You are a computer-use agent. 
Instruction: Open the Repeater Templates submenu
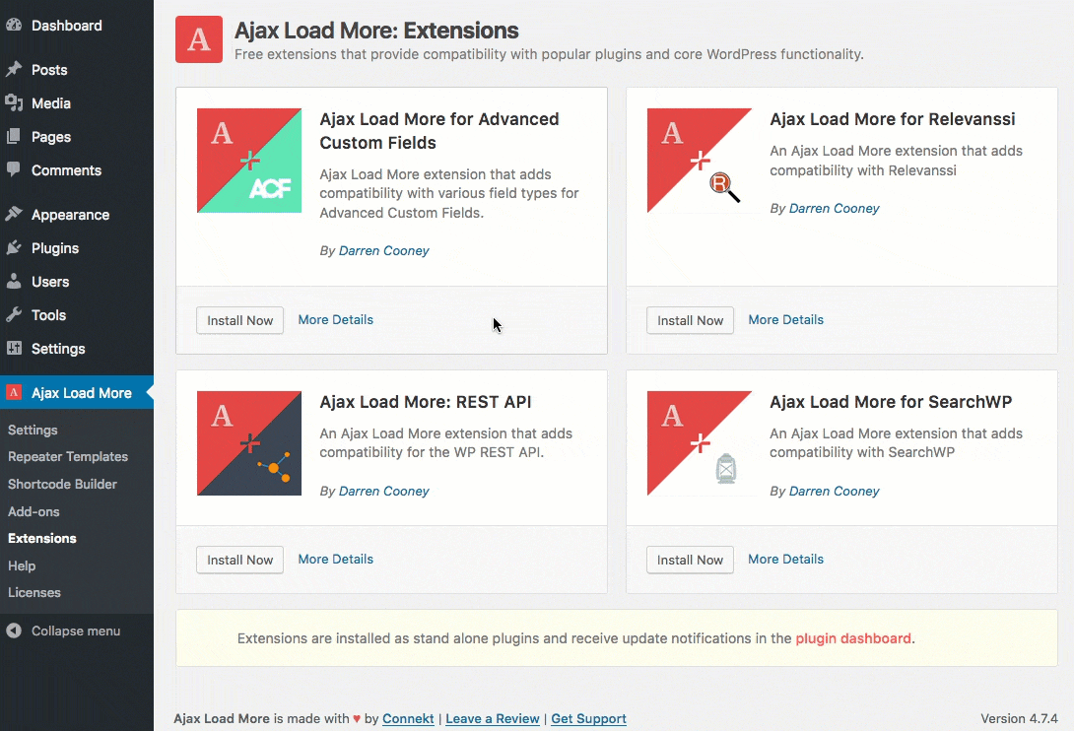(x=68, y=457)
